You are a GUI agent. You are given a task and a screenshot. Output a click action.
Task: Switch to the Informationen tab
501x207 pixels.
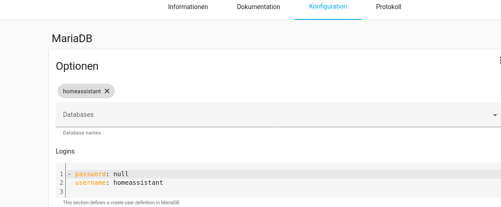188,7
